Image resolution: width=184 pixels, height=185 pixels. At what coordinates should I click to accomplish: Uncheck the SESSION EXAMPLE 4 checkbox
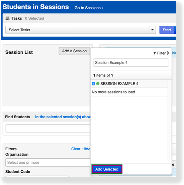[93, 84]
